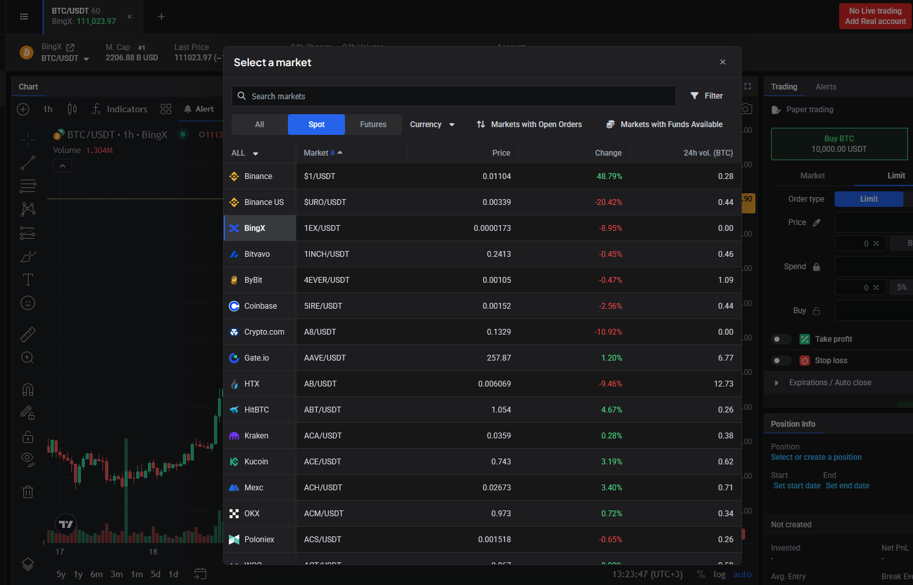Sort by the Market column header

pyautogui.click(x=323, y=153)
